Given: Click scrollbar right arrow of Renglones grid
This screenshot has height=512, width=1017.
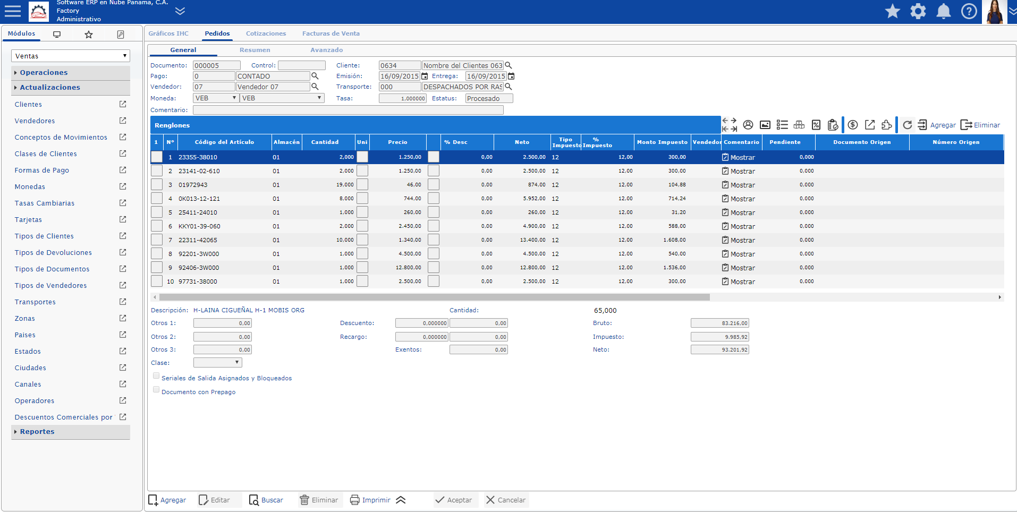Looking at the screenshot, I should [x=1000, y=297].
